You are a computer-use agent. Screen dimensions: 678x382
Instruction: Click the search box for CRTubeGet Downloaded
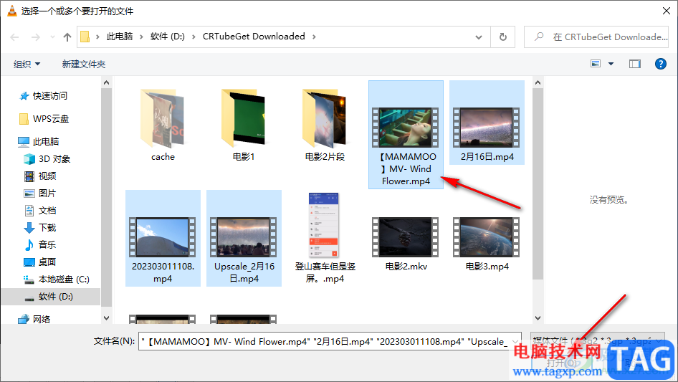click(x=596, y=37)
